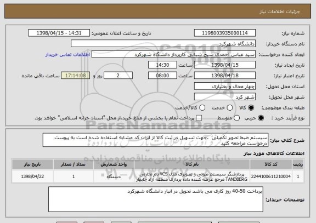Click product code 2244100611210004 cell
Image resolution: width=316 pixels, height=223 pixels.
271,176
